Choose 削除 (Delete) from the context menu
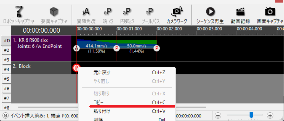Screen dimensions: 284x121 [127, 119]
